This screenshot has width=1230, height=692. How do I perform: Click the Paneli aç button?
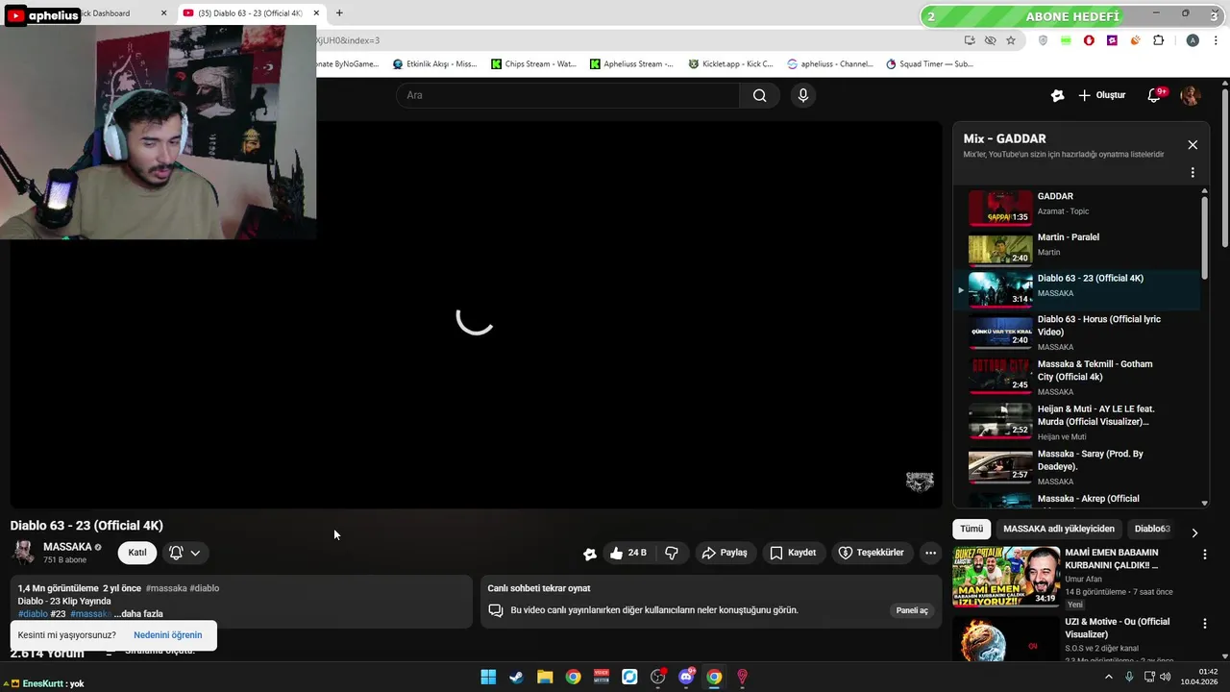912,610
